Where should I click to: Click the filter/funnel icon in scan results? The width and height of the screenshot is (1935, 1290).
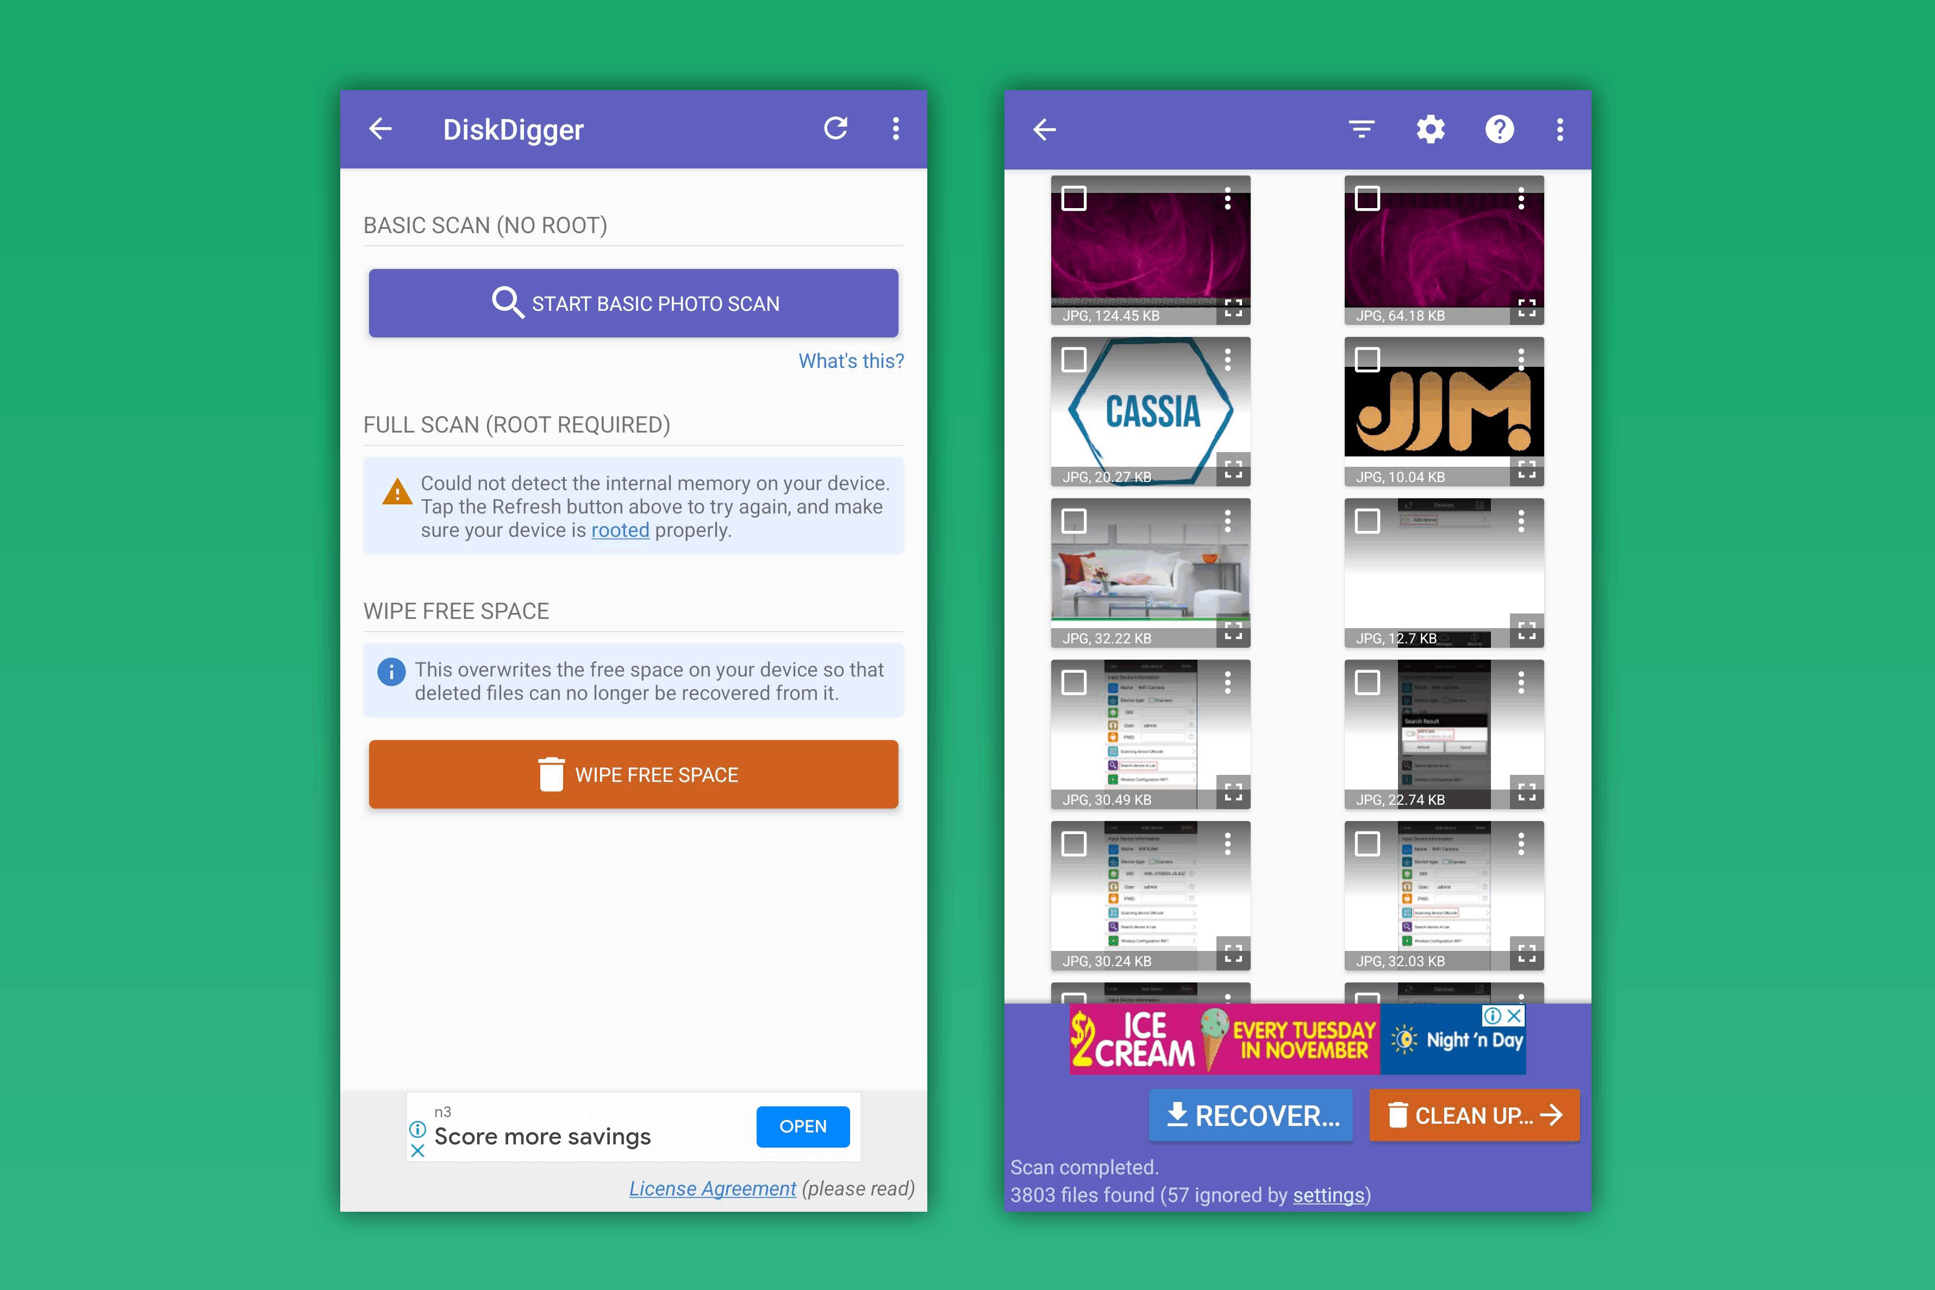tap(1359, 129)
